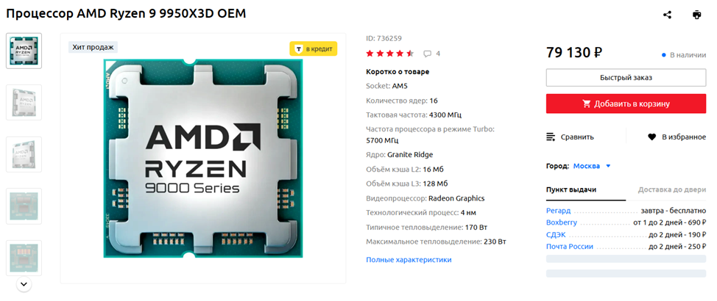Open the main AMD Ryzen product image

tap(203, 159)
